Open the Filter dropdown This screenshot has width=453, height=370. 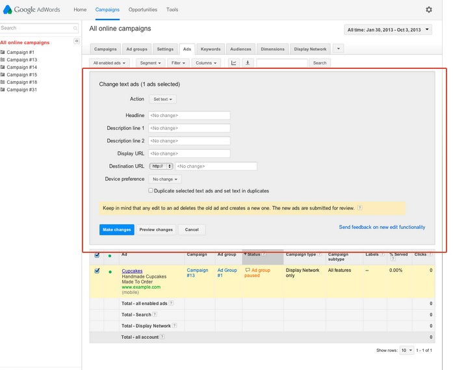click(178, 62)
